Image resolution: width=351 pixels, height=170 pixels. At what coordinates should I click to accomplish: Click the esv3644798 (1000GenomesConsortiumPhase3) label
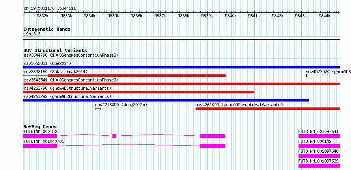pos(71,55)
